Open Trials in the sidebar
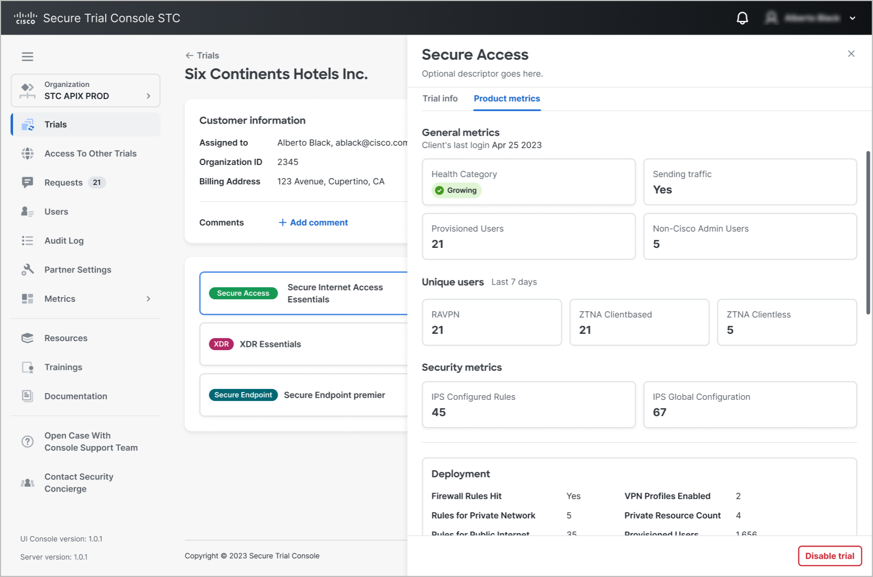This screenshot has width=873, height=577. 86,125
